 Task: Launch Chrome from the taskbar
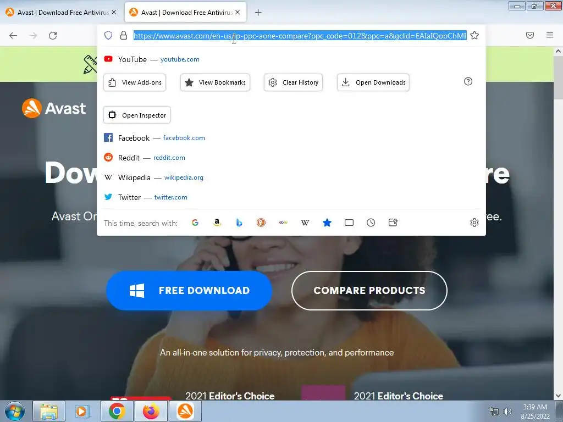[117, 412]
